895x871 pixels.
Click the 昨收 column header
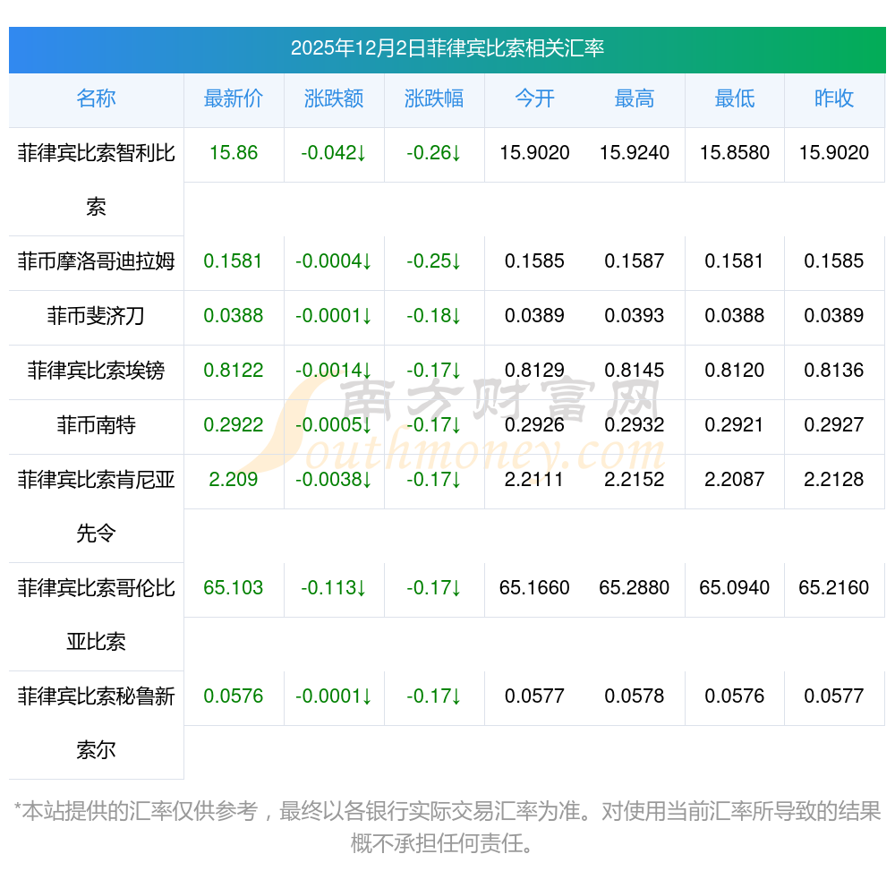[834, 99]
